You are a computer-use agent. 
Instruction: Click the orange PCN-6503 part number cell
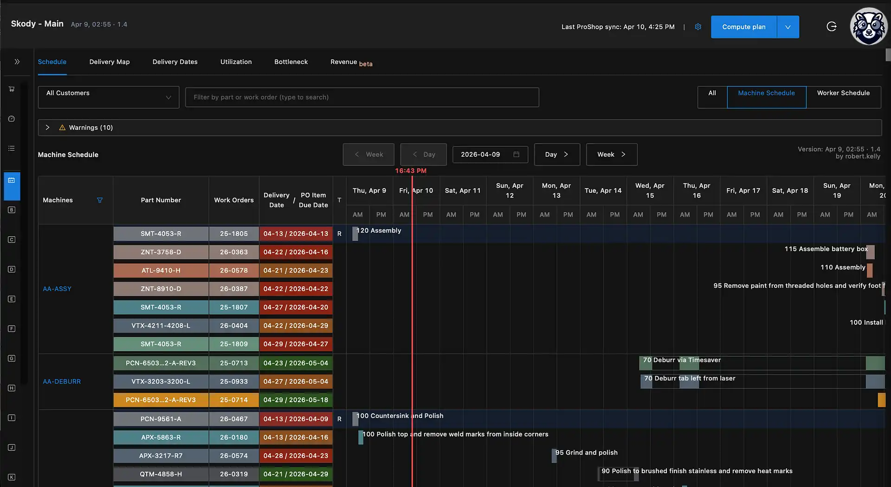161,400
